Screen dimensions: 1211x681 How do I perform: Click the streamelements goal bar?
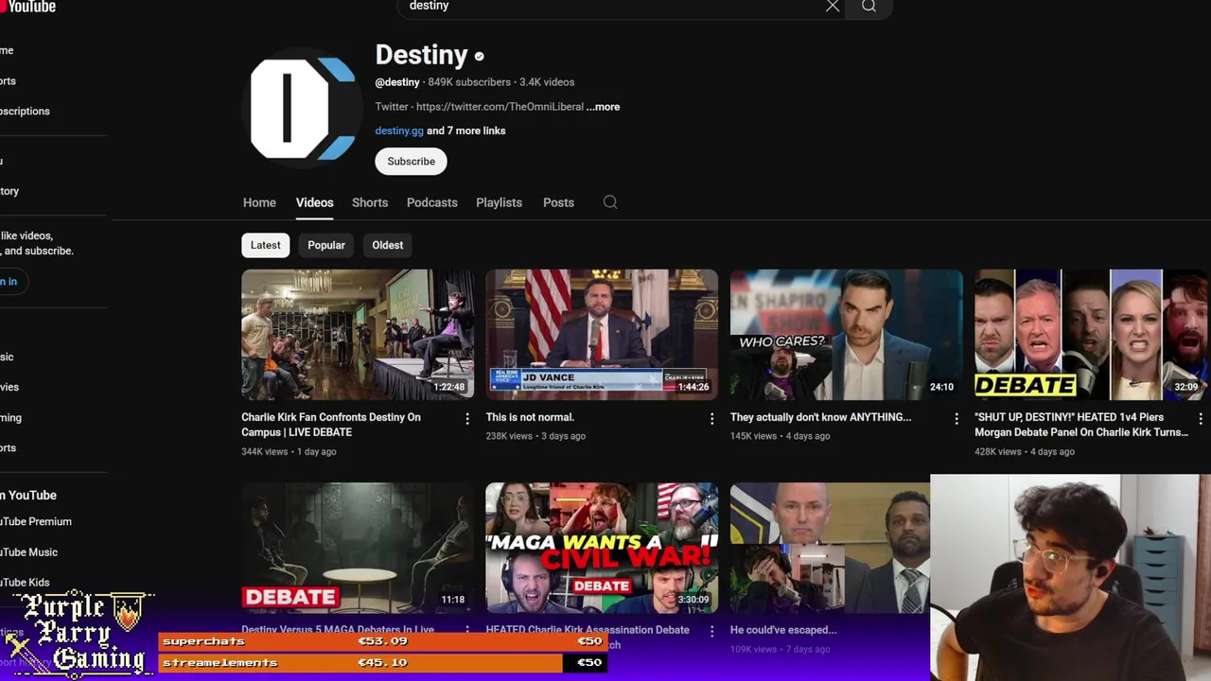pyautogui.click(x=382, y=663)
